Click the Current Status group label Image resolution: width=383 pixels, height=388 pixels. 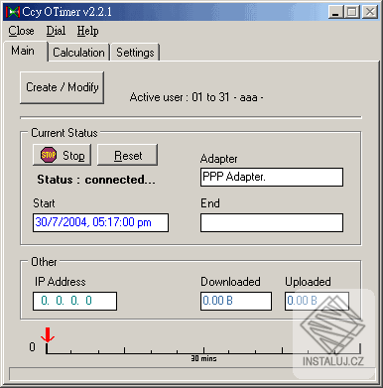coord(64,133)
